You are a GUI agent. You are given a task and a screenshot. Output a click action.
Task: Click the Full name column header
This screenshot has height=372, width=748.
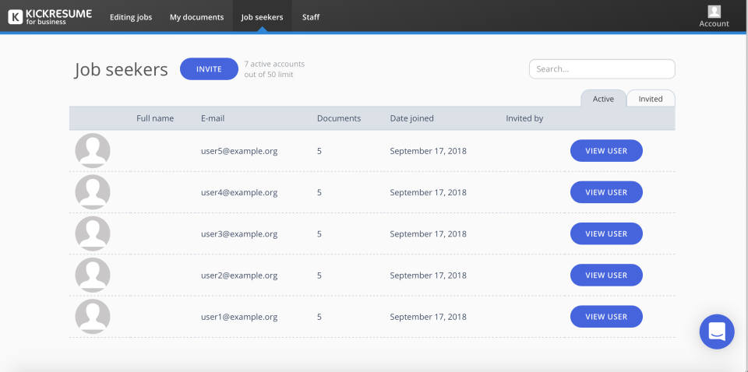pyautogui.click(x=155, y=118)
